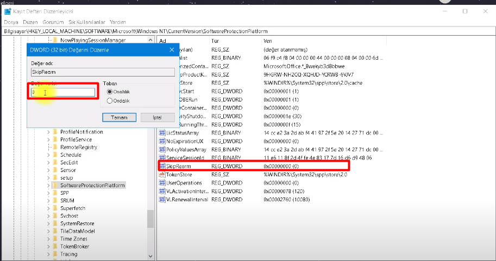496x261 pixels.
Task: Click the SPP folder icon
Action: [55, 193]
